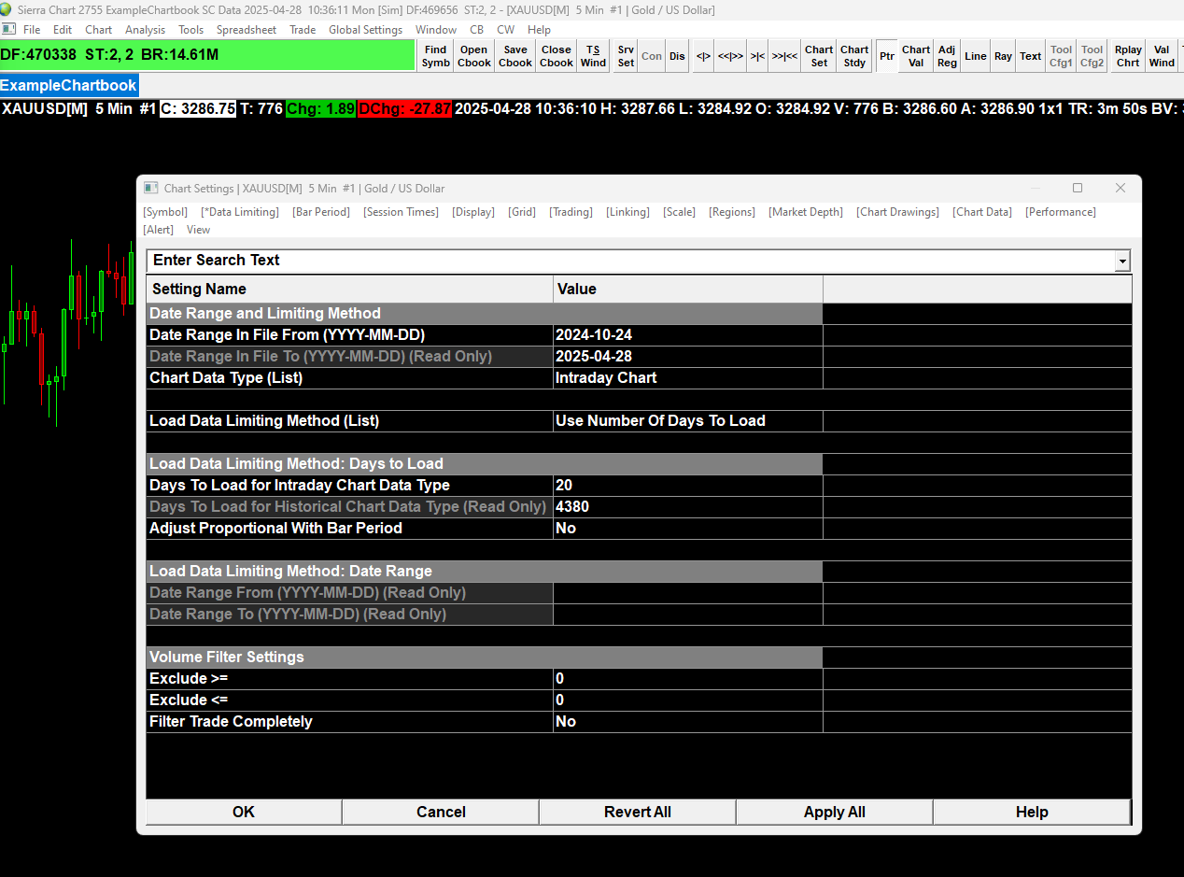Select the Ray drawing tool
The image size is (1184, 877).
[x=1003, y=56]
